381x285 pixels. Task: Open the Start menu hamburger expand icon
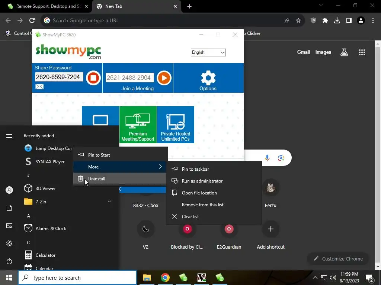[9, 136]
